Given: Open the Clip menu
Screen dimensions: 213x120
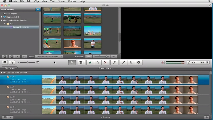Looking at the screenshot, I should click(36, 1).
